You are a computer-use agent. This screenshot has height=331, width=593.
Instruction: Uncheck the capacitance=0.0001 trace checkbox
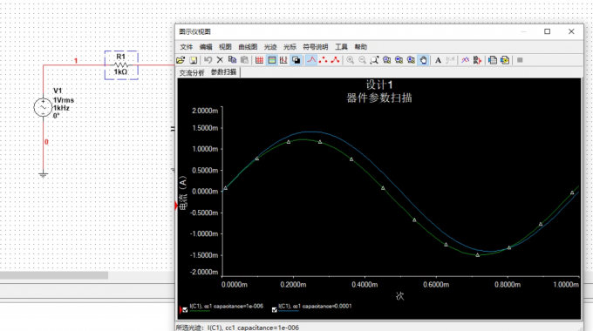click(274, 310)
